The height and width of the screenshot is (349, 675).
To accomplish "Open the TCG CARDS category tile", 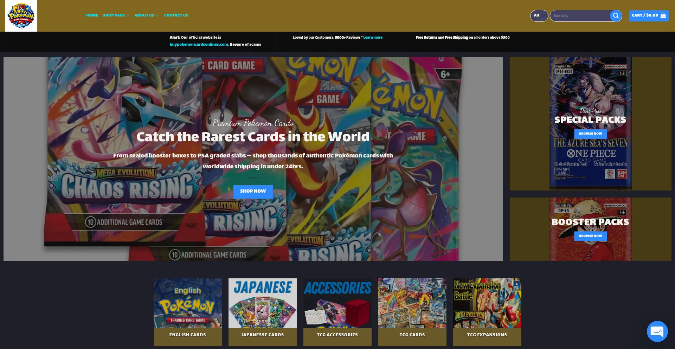I will [412, 312].
